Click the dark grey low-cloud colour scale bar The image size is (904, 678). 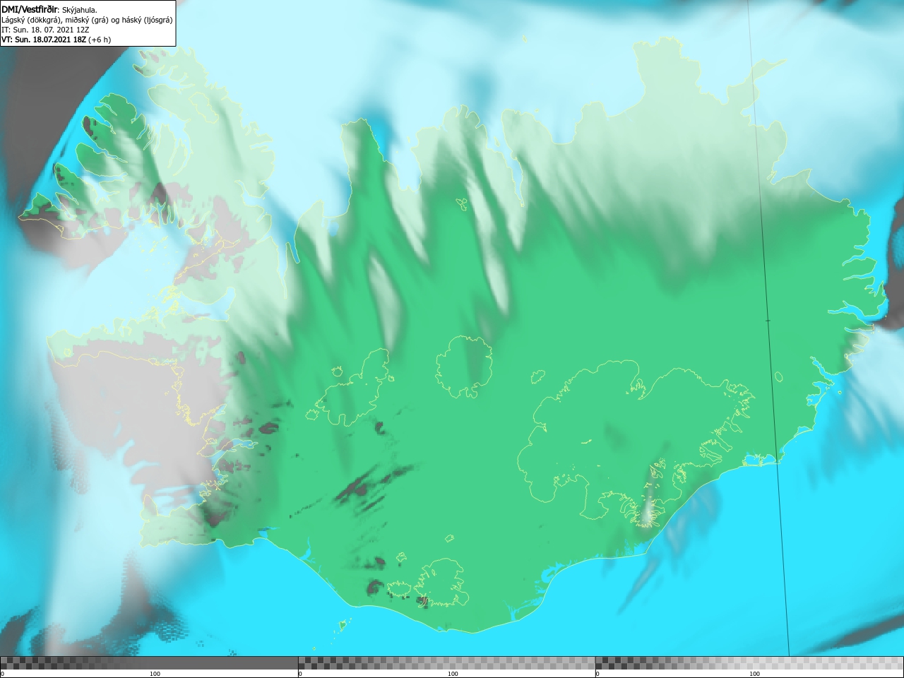[x=149, y=662]
